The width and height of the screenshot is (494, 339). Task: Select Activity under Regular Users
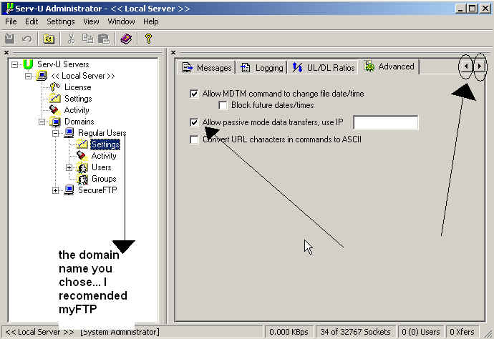click(x=104, y=156)
